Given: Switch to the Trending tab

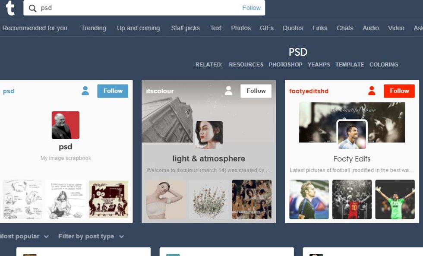Looking at the screenshot, I should tap(94, 28).
